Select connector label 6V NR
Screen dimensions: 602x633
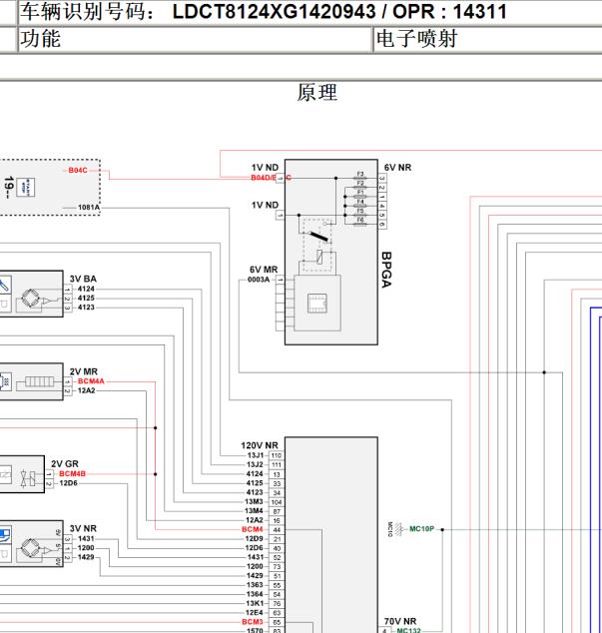pyautogui.click(x=397, y=168)
